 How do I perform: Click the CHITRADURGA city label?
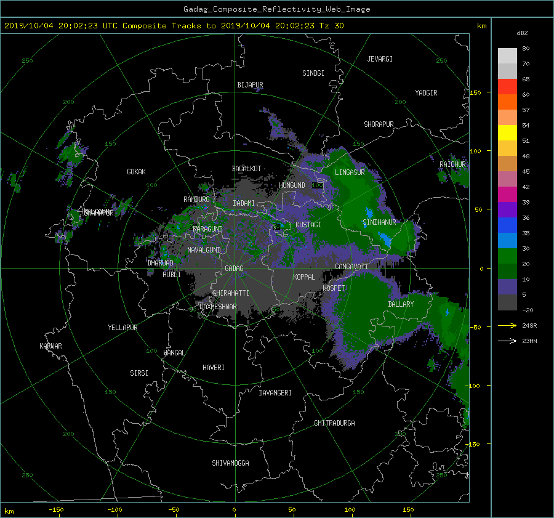coord(334,423)
